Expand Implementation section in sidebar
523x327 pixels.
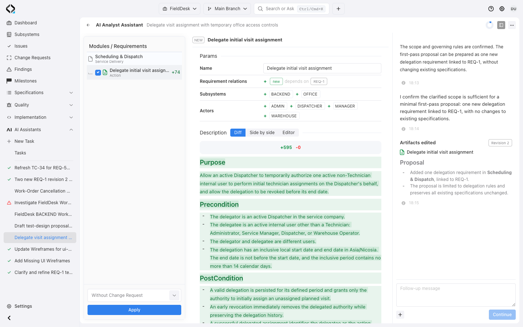tap(40, 117)
